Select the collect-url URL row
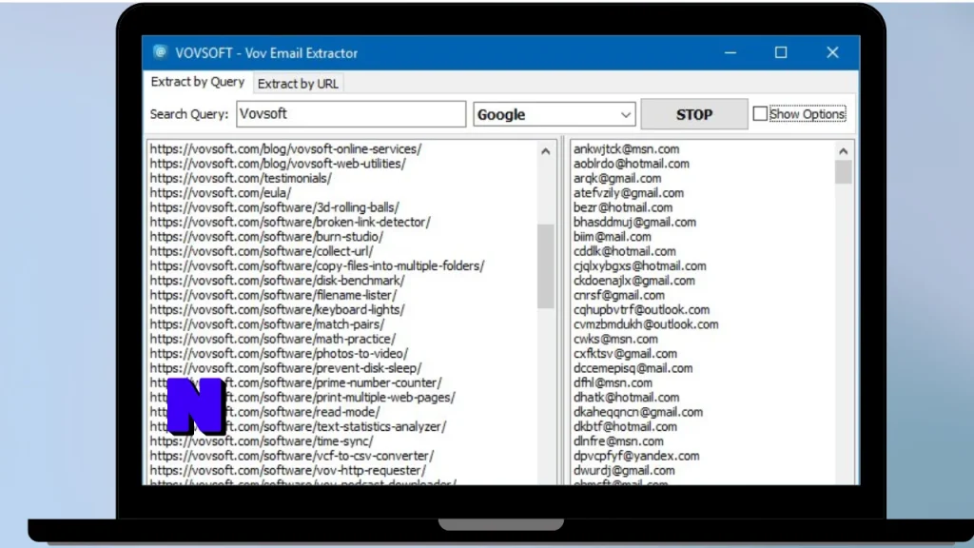Image resolution: width=974 pixels, height=548 pixels. 262,251
